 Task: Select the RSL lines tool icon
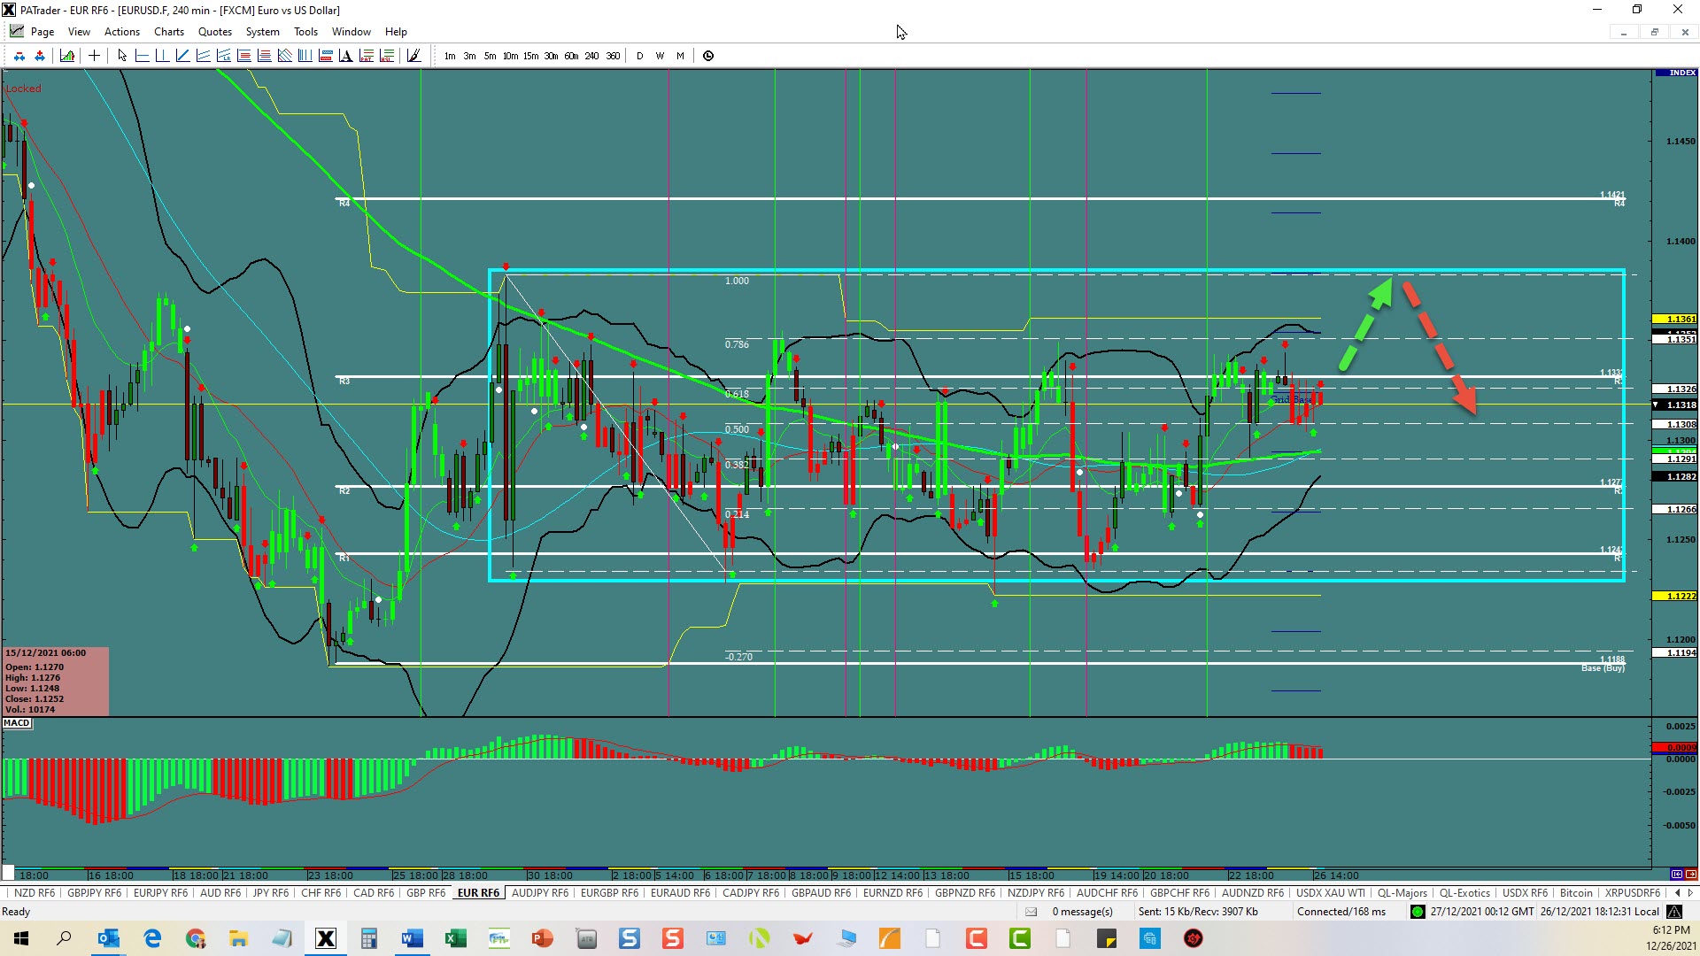(x=386, y=56)
